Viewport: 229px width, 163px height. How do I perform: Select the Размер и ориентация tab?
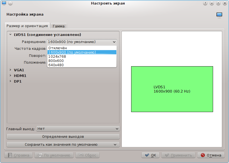pyautogui.click(x=27, y=26)
